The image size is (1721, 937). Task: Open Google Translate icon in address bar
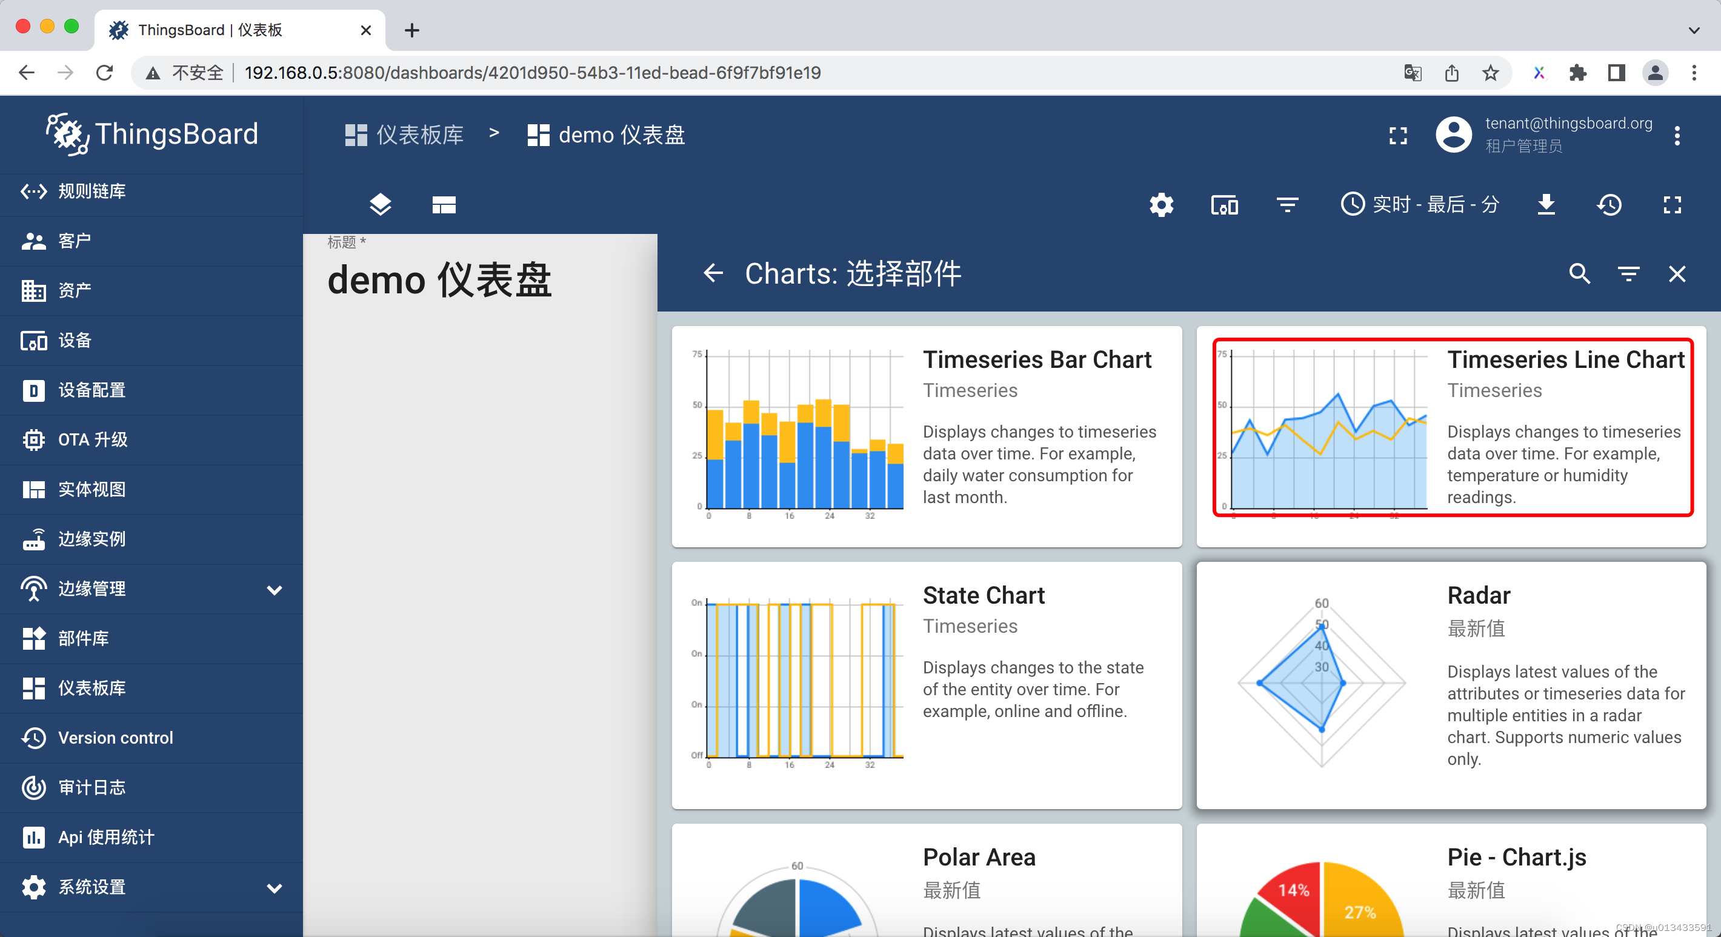1413,73
